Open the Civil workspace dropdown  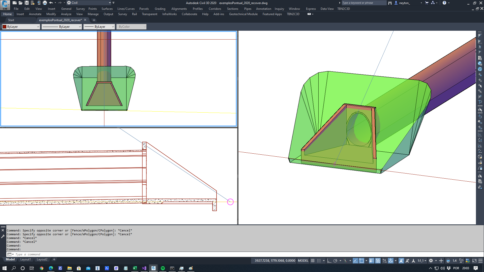click(x=110, y=3)
